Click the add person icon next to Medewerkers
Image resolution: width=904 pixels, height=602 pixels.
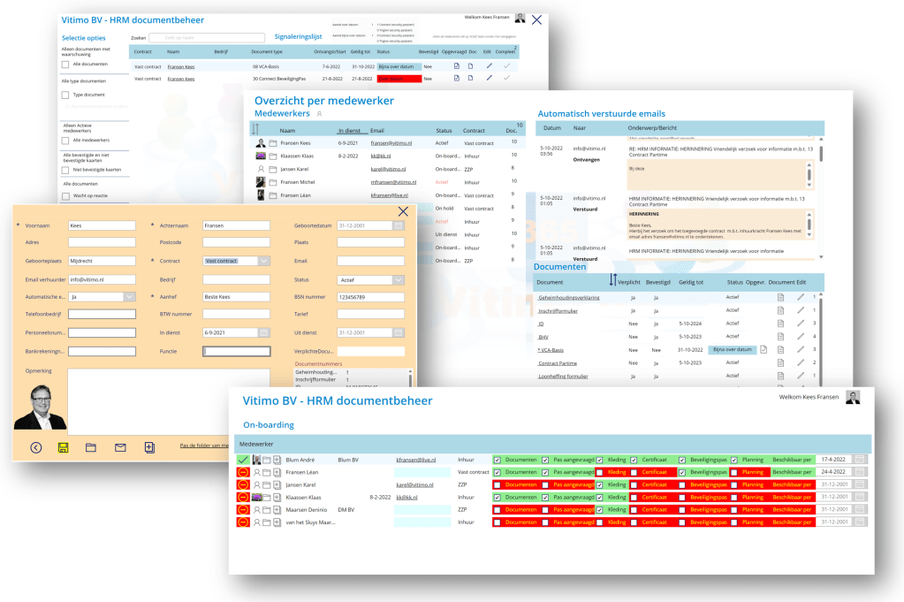coord(319,114)
